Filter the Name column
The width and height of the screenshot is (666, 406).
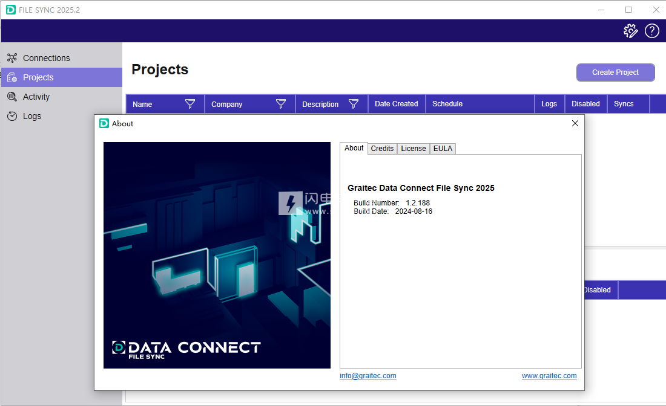[190, 104]
